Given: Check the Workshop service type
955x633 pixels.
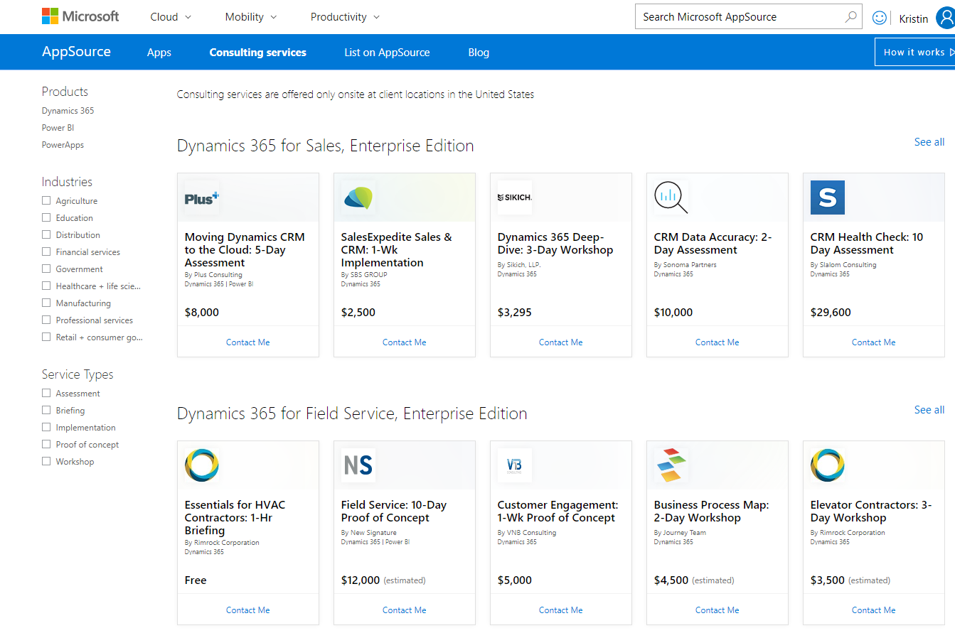Looking at the screenshot, I should tap(46, 462).
